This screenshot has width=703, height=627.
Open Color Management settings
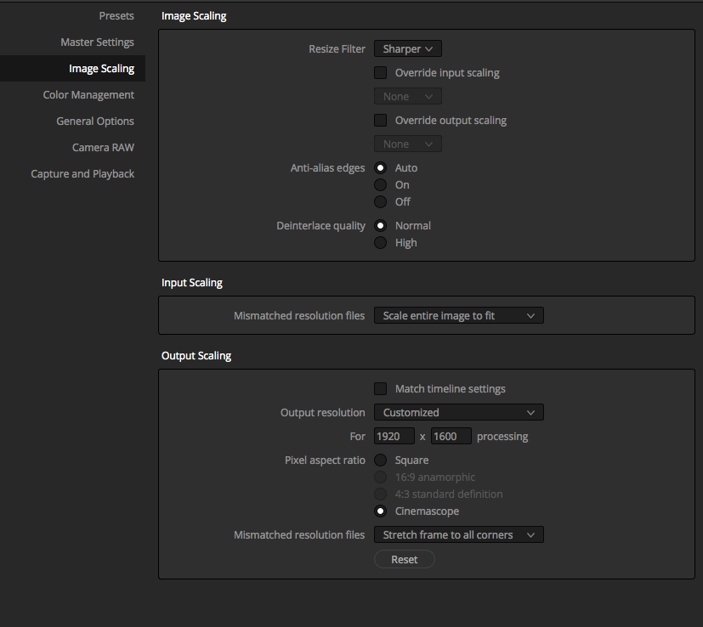[88, 95]
